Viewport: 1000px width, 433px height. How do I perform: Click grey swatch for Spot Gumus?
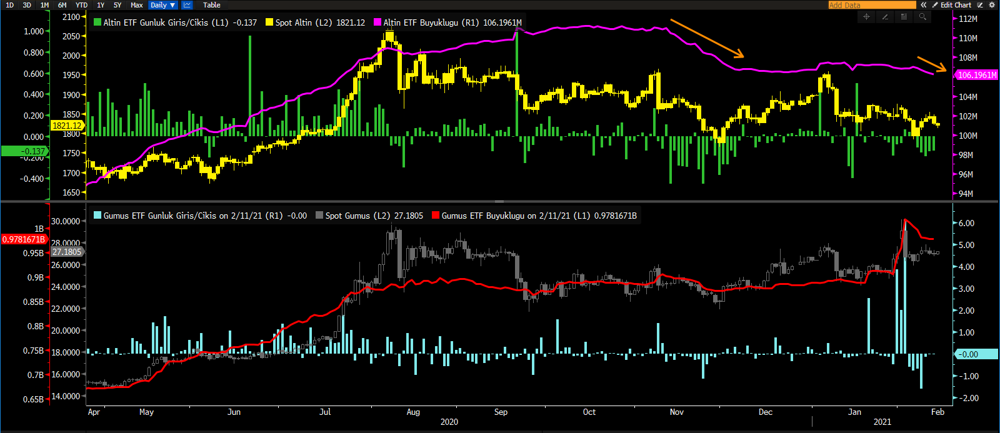(x=319, y=216)
